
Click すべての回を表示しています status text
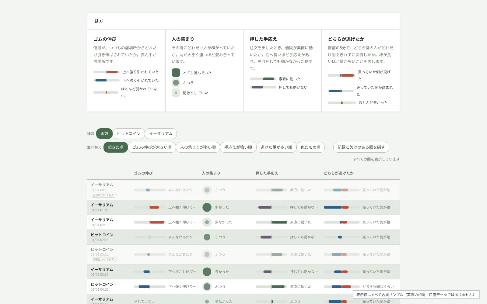377,159
